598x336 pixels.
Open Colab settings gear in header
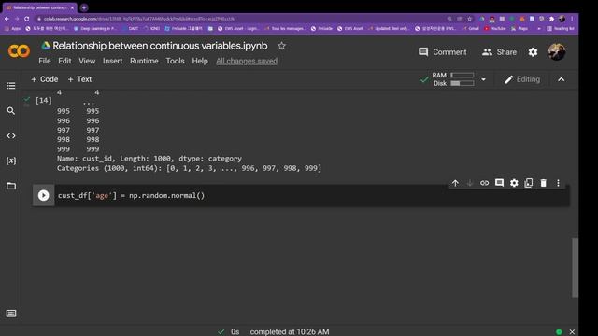534,52
